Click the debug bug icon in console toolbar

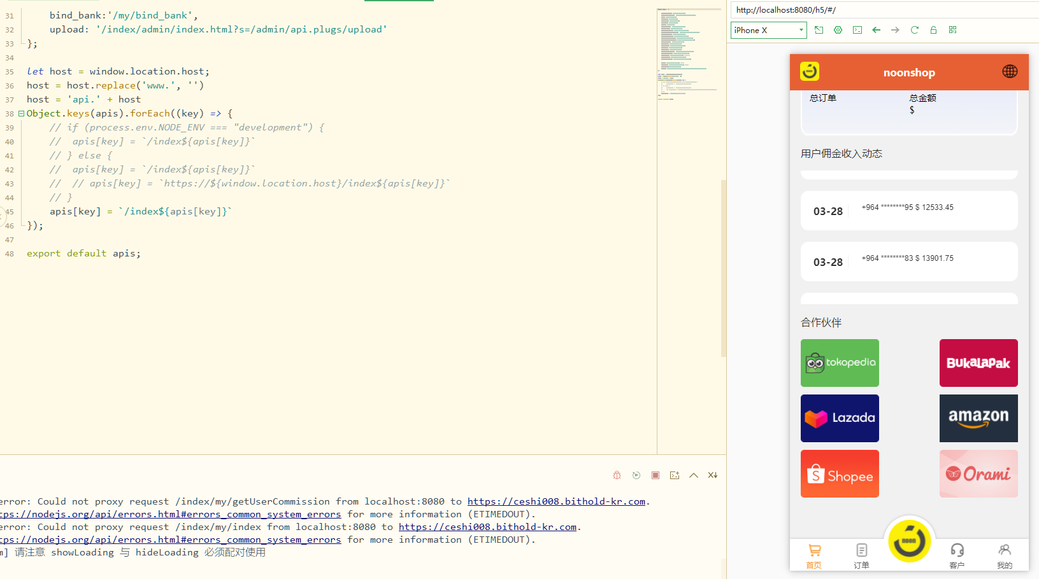[617, 475]
